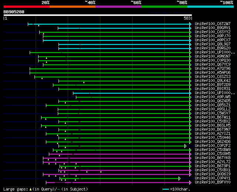
Task: Click the UniRef100_Q0D6I9 label
Action: coord(213,174)
